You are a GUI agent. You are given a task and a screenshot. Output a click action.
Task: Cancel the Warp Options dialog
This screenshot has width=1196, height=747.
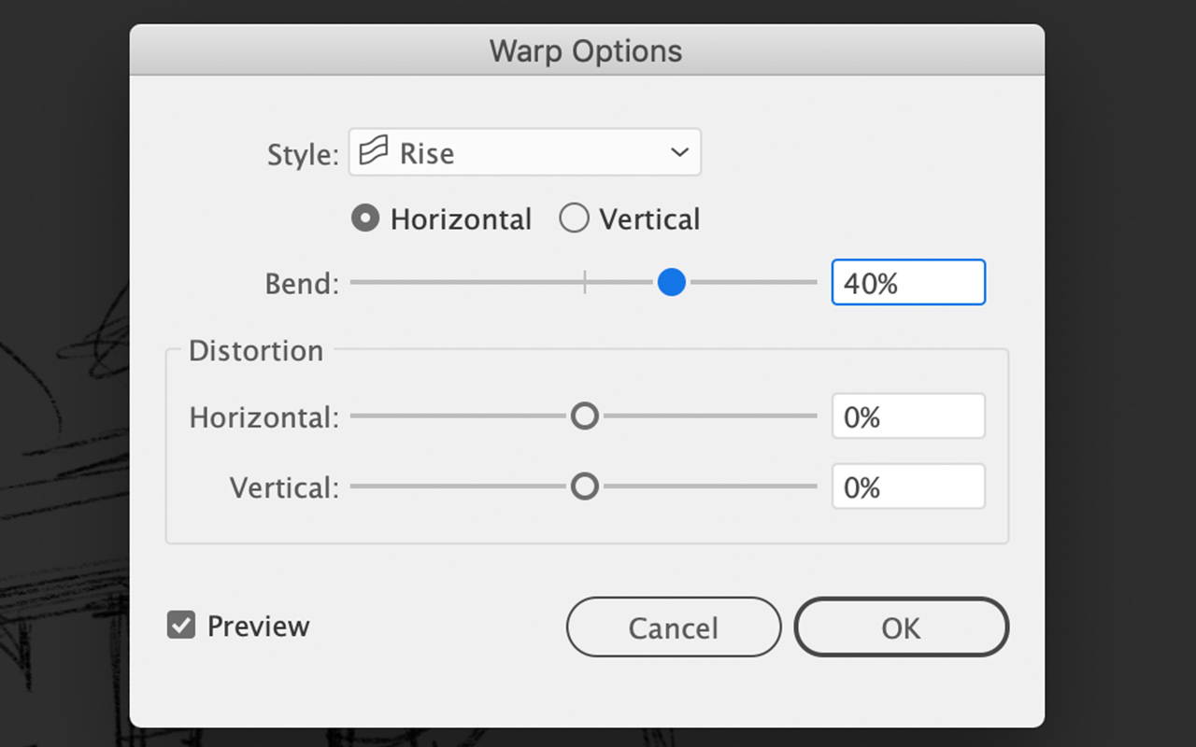pos(674,627)
